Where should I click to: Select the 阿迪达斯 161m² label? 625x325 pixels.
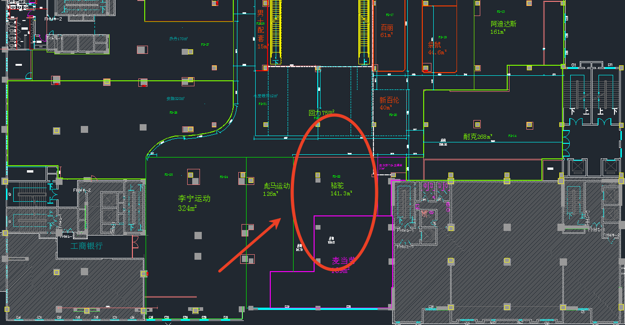coord(503,27)
